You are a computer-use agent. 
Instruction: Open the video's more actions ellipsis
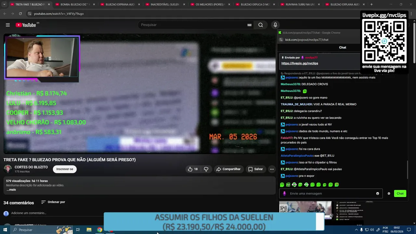272,169
